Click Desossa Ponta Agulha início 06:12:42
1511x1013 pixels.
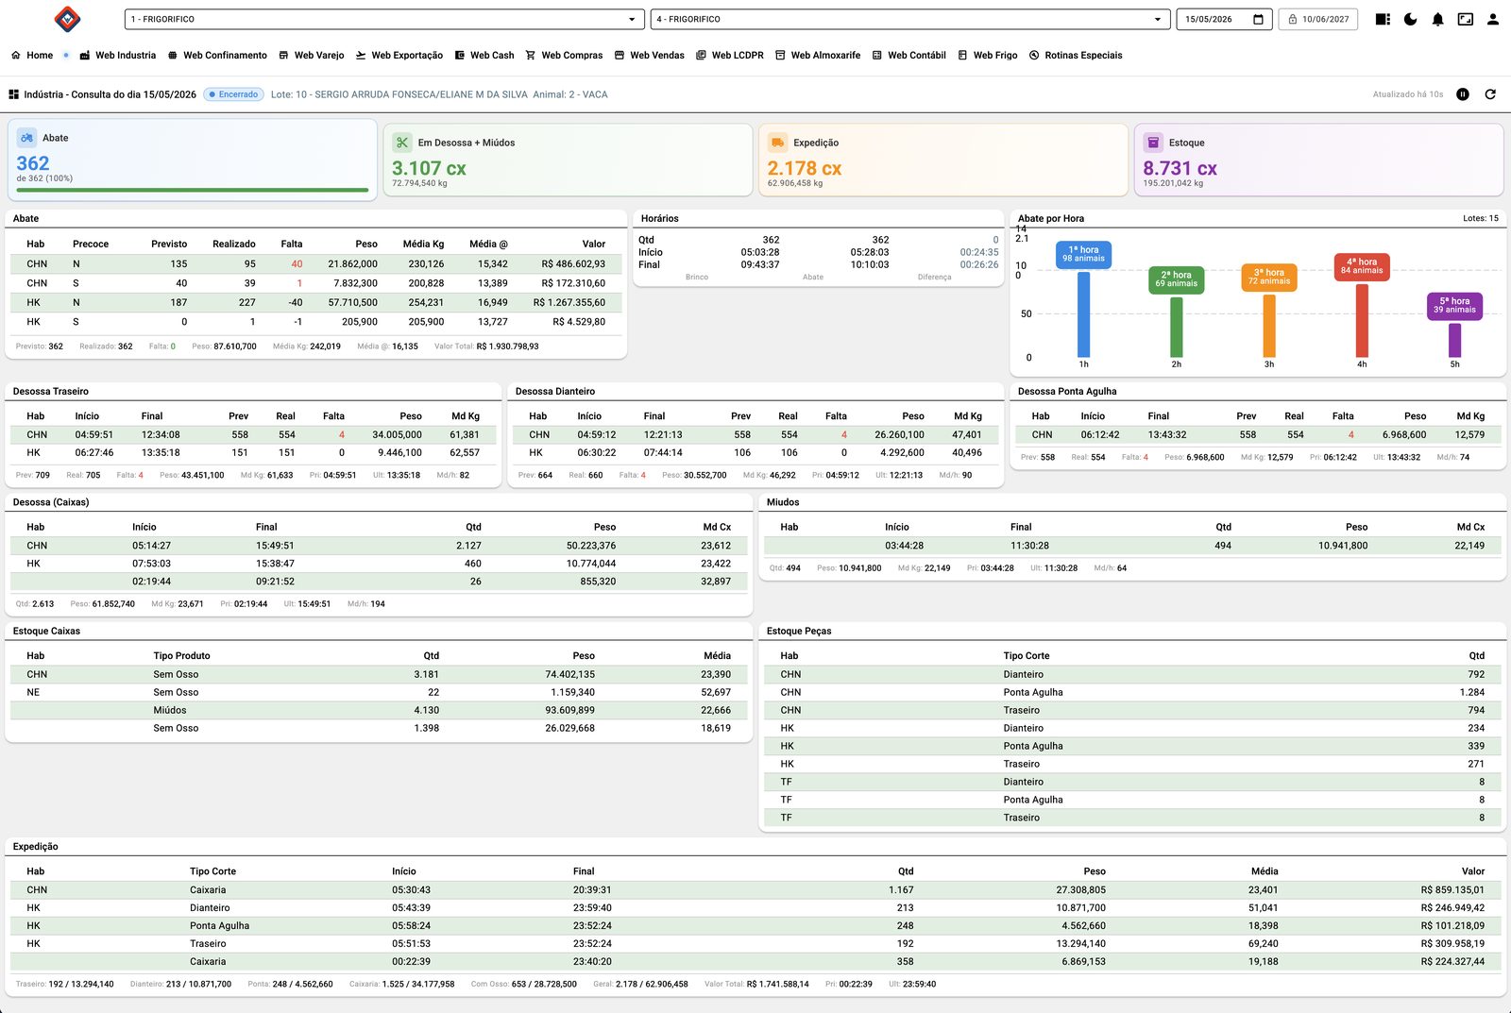tap(1100, 435)
